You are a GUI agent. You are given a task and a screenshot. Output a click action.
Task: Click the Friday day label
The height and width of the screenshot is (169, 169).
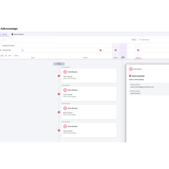click(x=59, y=64)
